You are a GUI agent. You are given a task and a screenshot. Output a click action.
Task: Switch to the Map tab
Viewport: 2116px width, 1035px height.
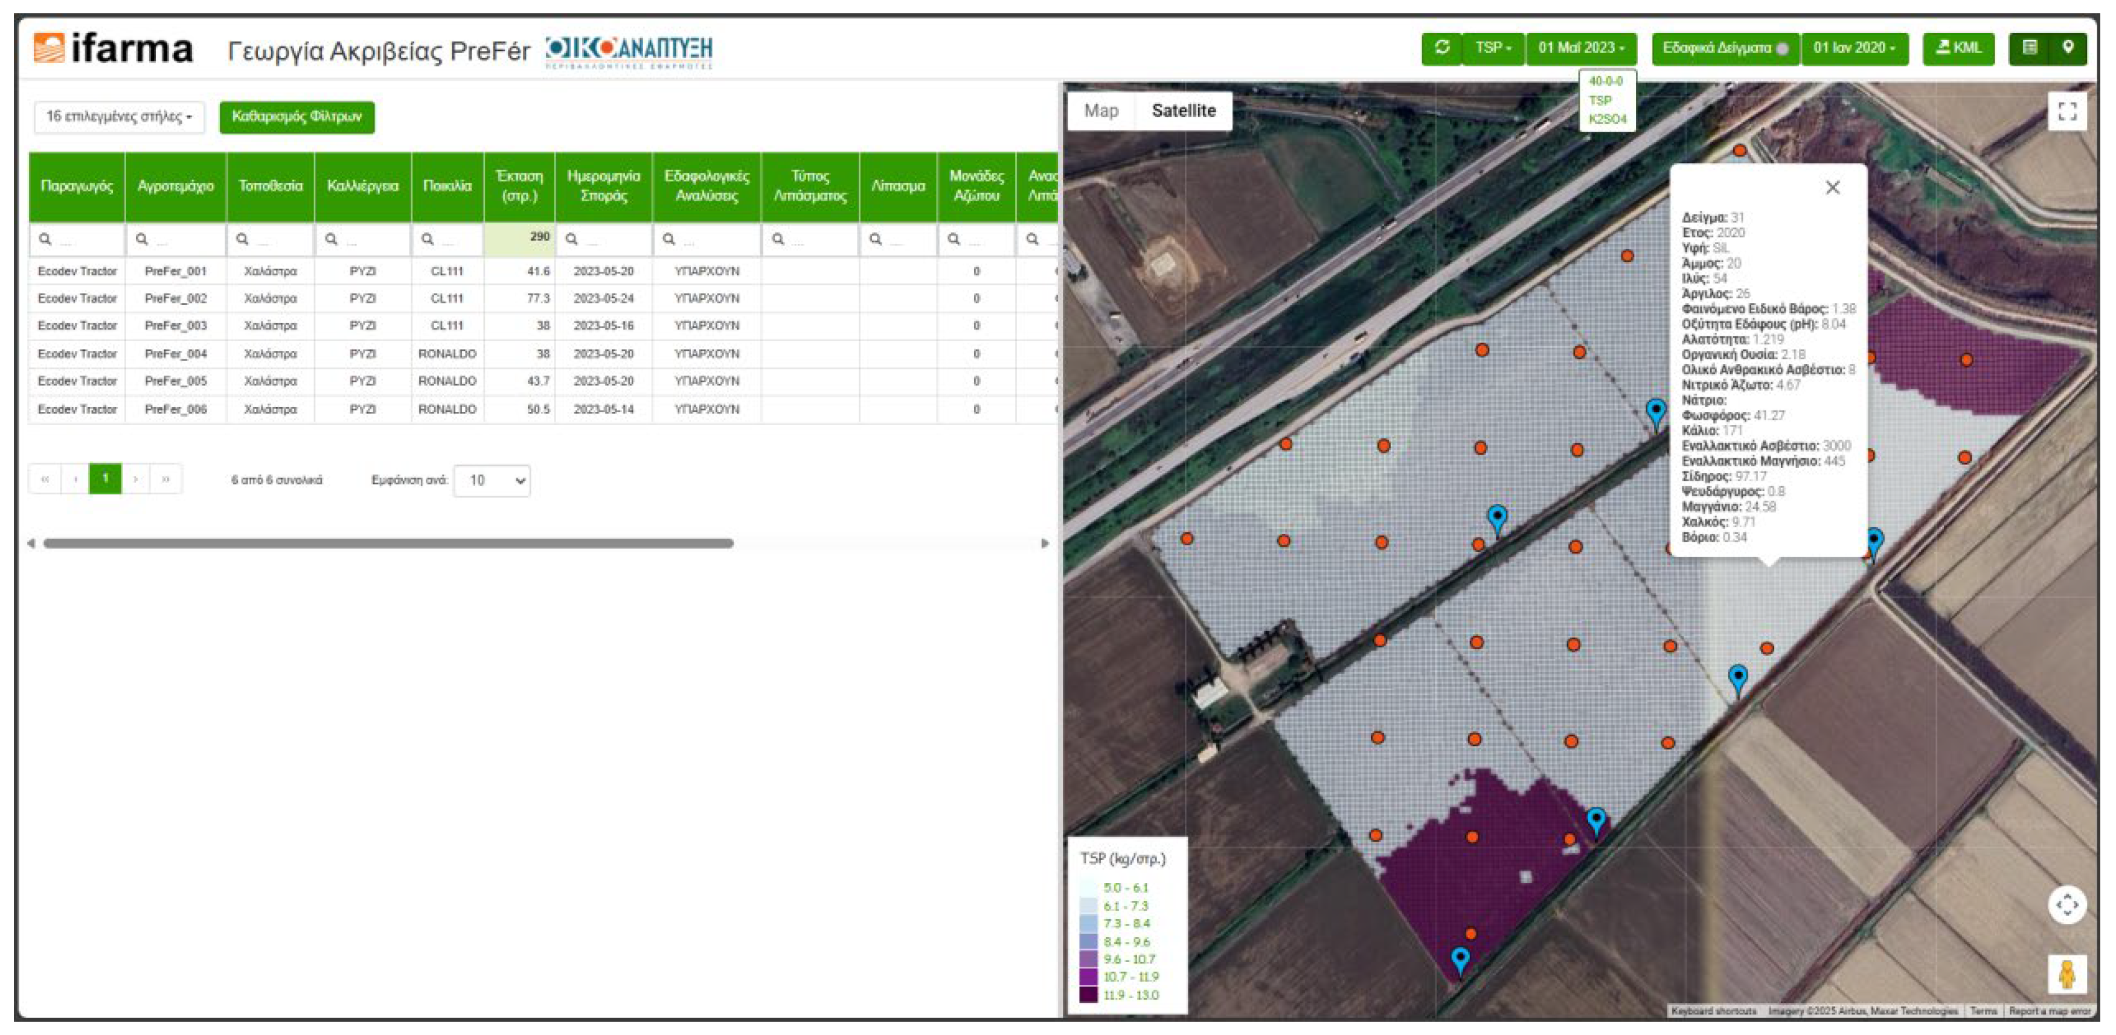point(1101,111)
